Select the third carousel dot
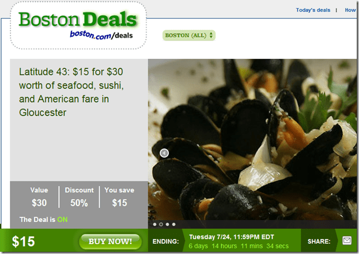Screen dimensions: 359x254 [167, 225]
